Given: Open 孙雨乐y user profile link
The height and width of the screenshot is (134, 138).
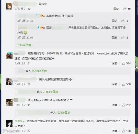Looking at the screenshot, I should point(19,121).
